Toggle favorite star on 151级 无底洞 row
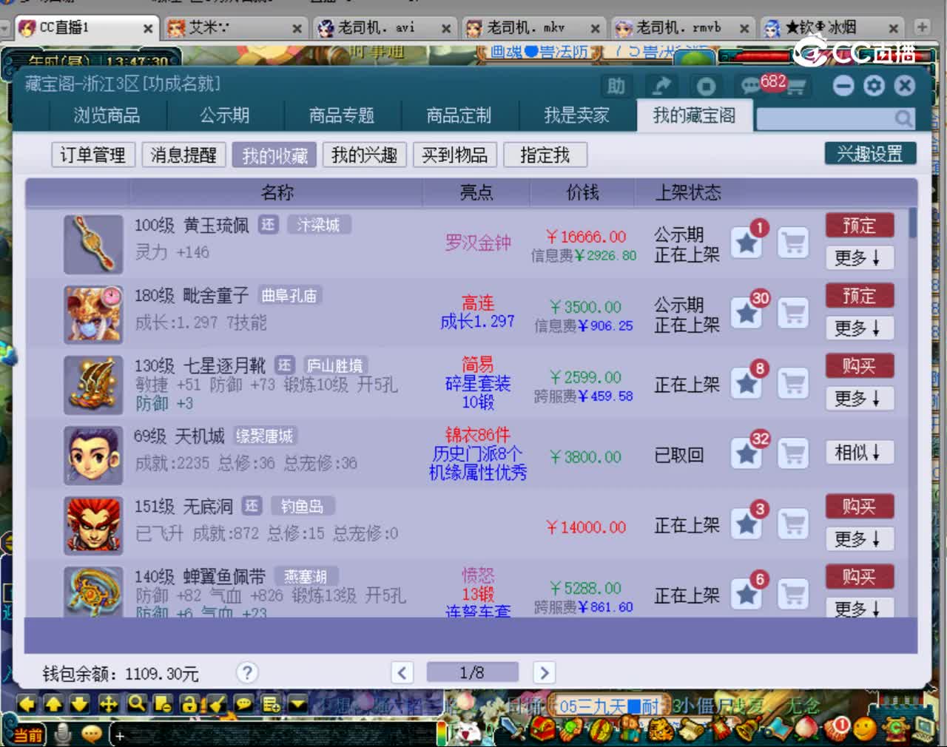This screenshot has height=747, width=947. point(747,524)
